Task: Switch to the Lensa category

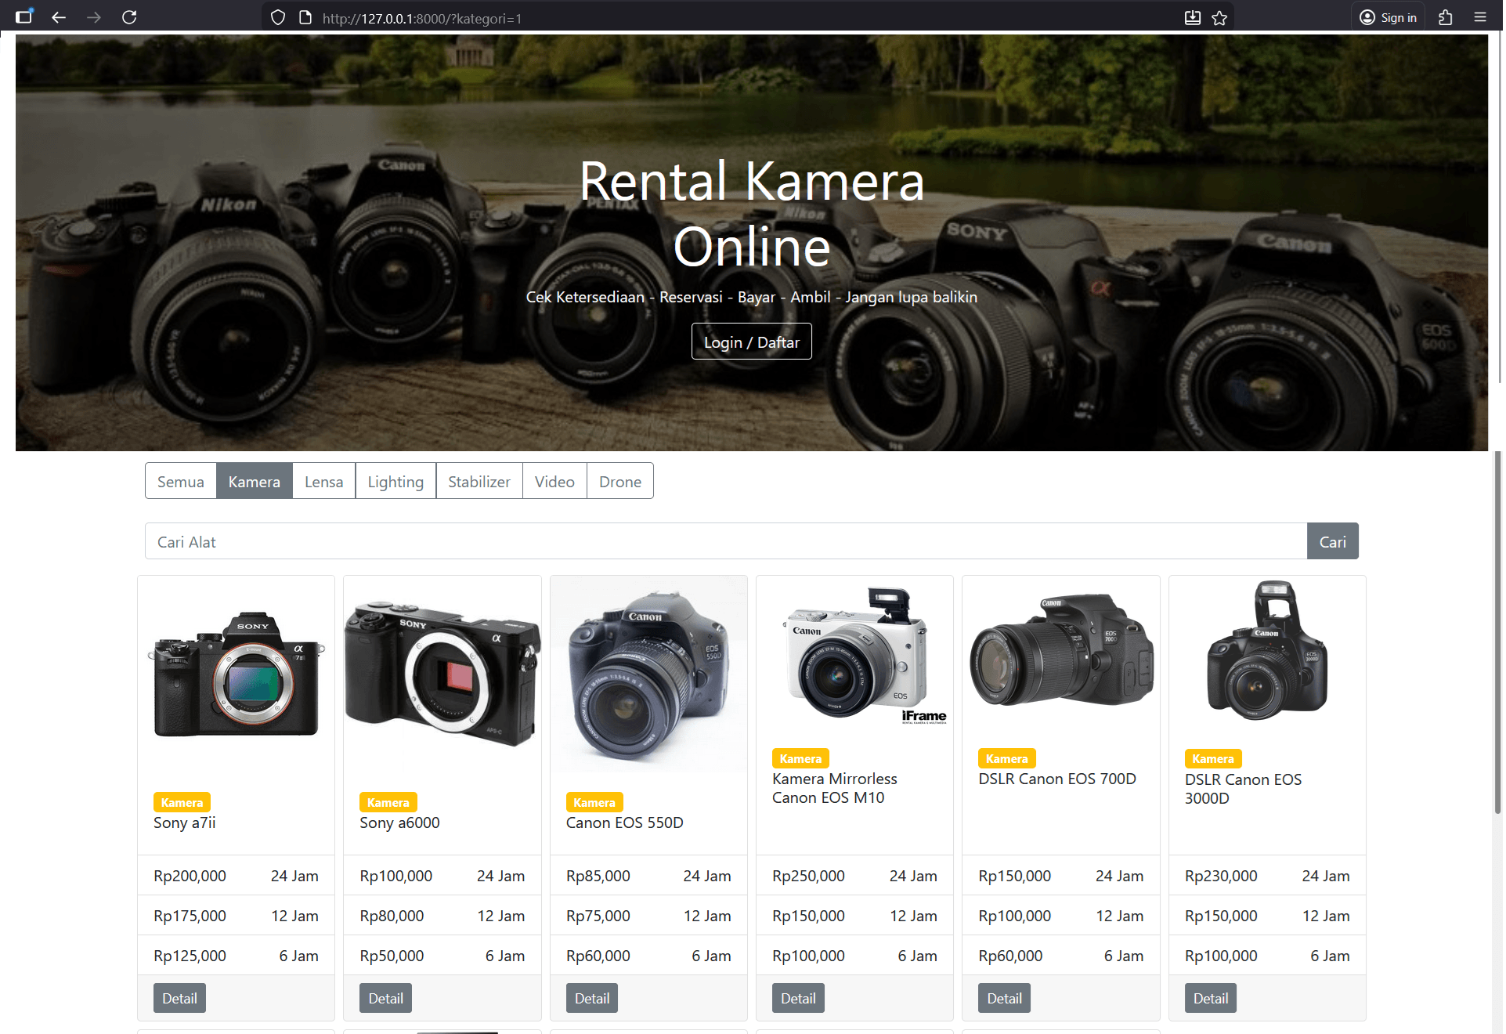Action: pyautogui.click(x=323, y=481)
